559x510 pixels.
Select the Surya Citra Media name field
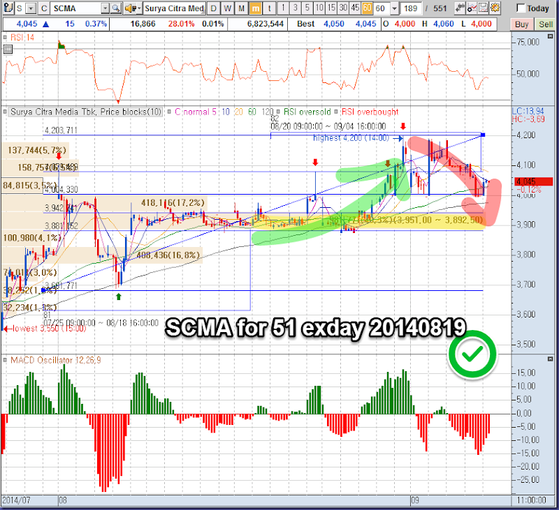(x=174, y=8)
